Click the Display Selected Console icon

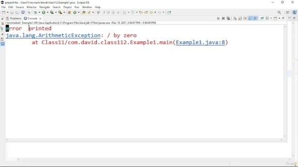[267, 19]
